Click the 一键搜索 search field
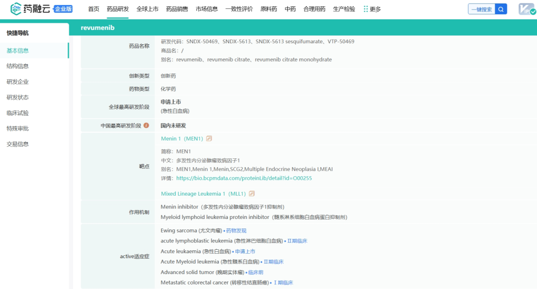This screenshot has height=289, width=537. tap(481, 9)
